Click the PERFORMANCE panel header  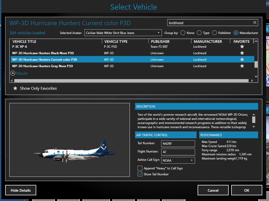pos(228,135)
